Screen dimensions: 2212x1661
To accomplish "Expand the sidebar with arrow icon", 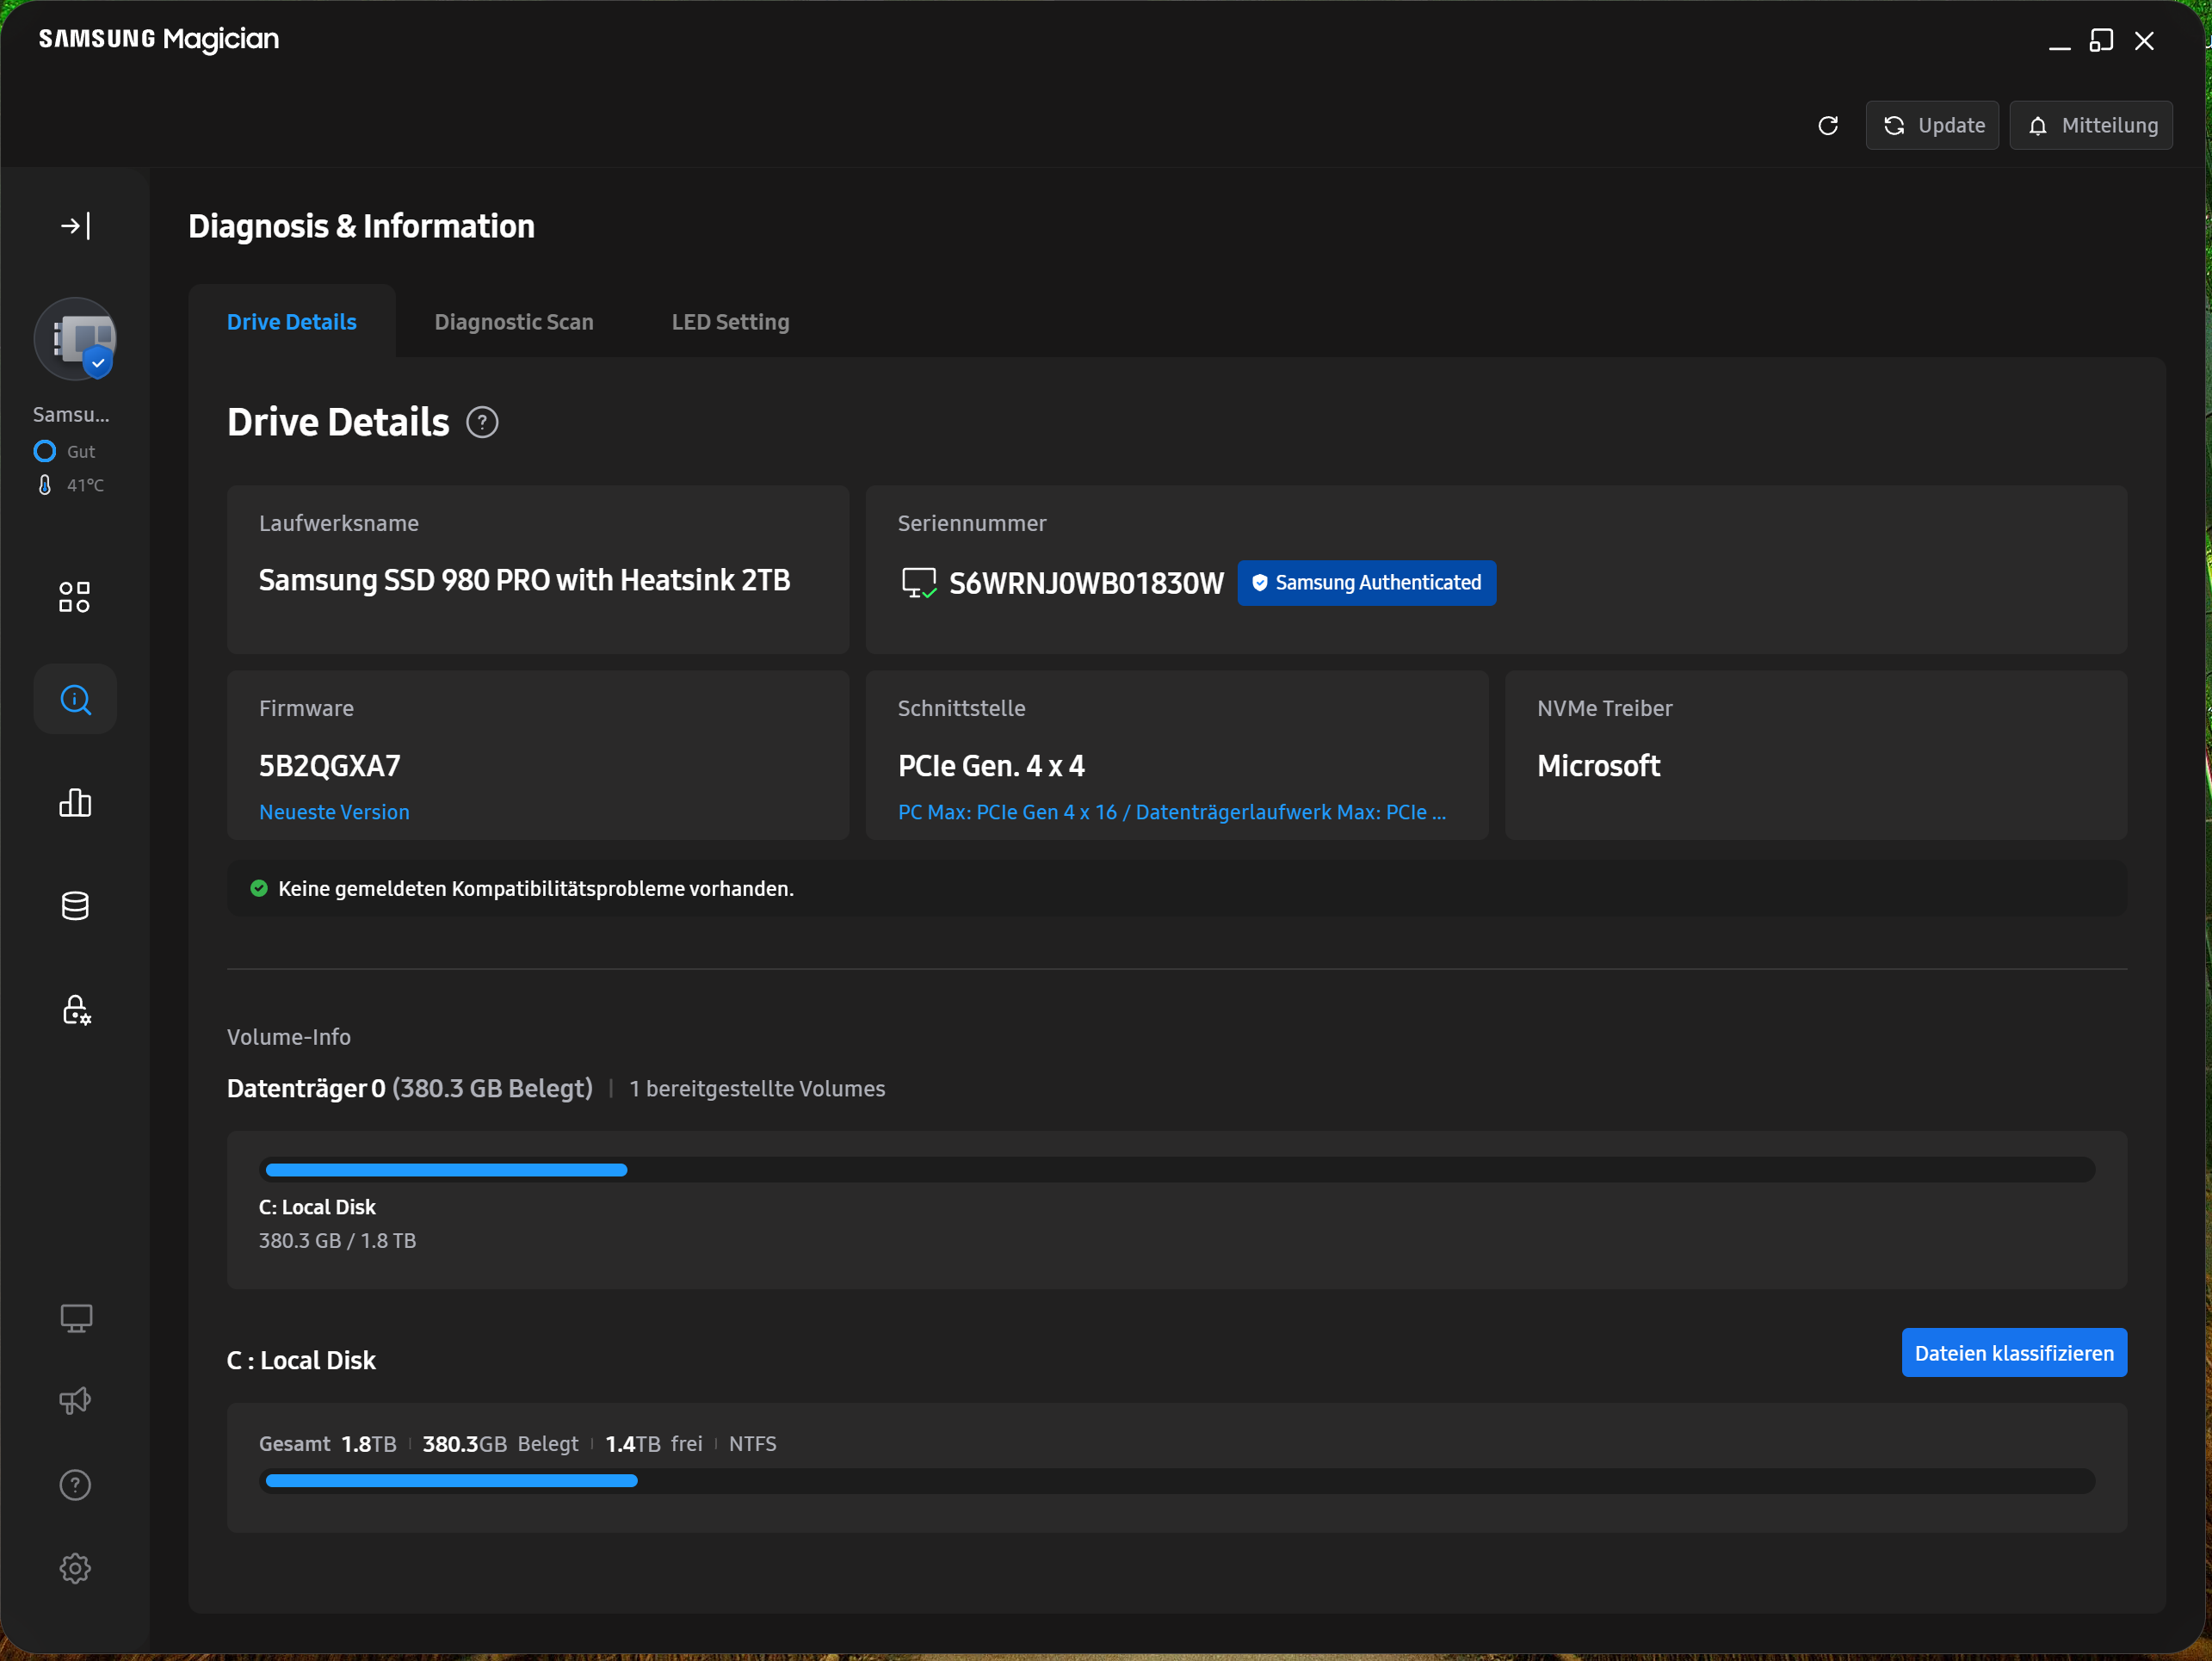I will pyautogui.click(x=75, y=226).
